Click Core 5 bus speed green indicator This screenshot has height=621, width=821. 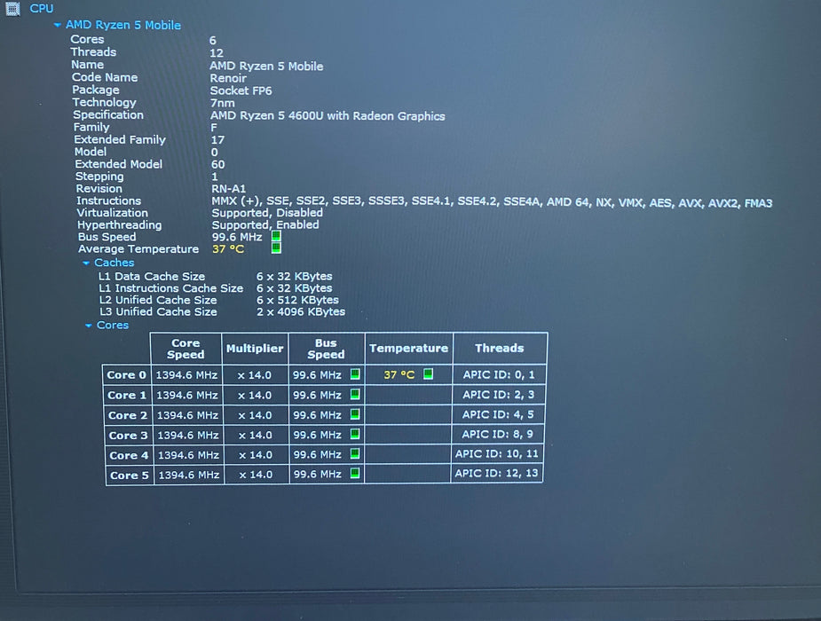click(355, 474)
